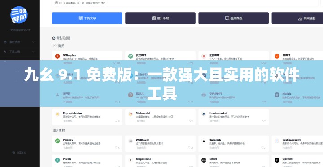Click the Ctrl+D bookmark tip text
Viewport: 323px width, 167px height.
tap(83, 3)
